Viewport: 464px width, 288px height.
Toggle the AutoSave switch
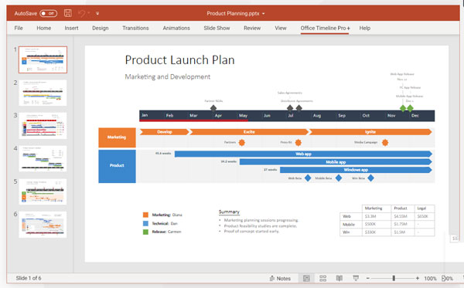(48, 13)
